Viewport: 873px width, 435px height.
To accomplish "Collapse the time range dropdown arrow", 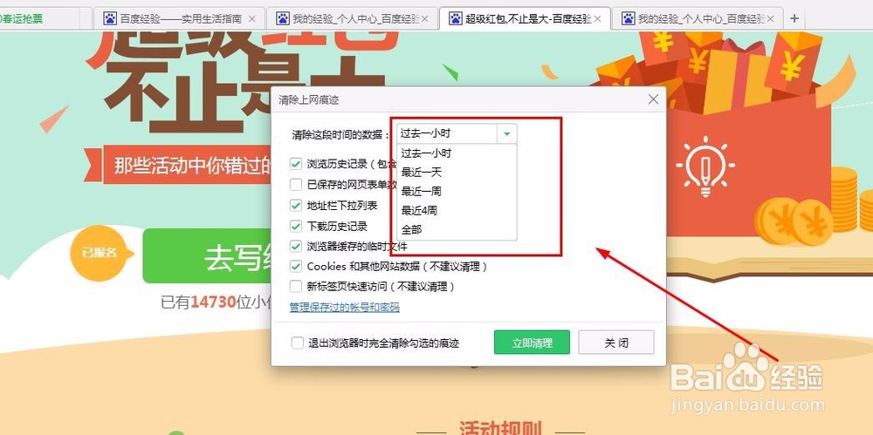I will 506,133.
